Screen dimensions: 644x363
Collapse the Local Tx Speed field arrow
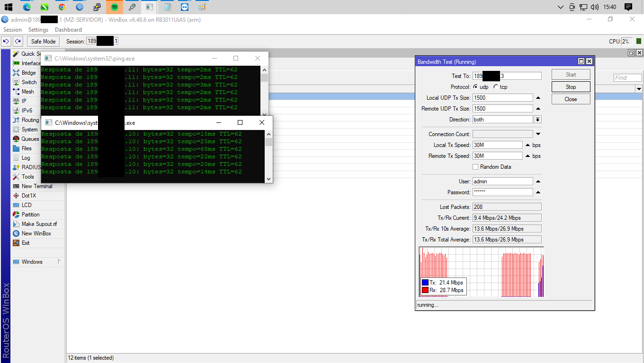[x=528, y=145]
